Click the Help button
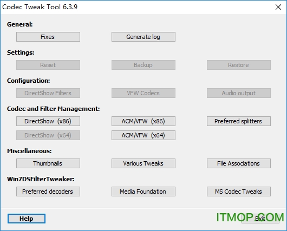Image resolution: width=287 pixels, height=231 pixels. (x=27, y=219)
